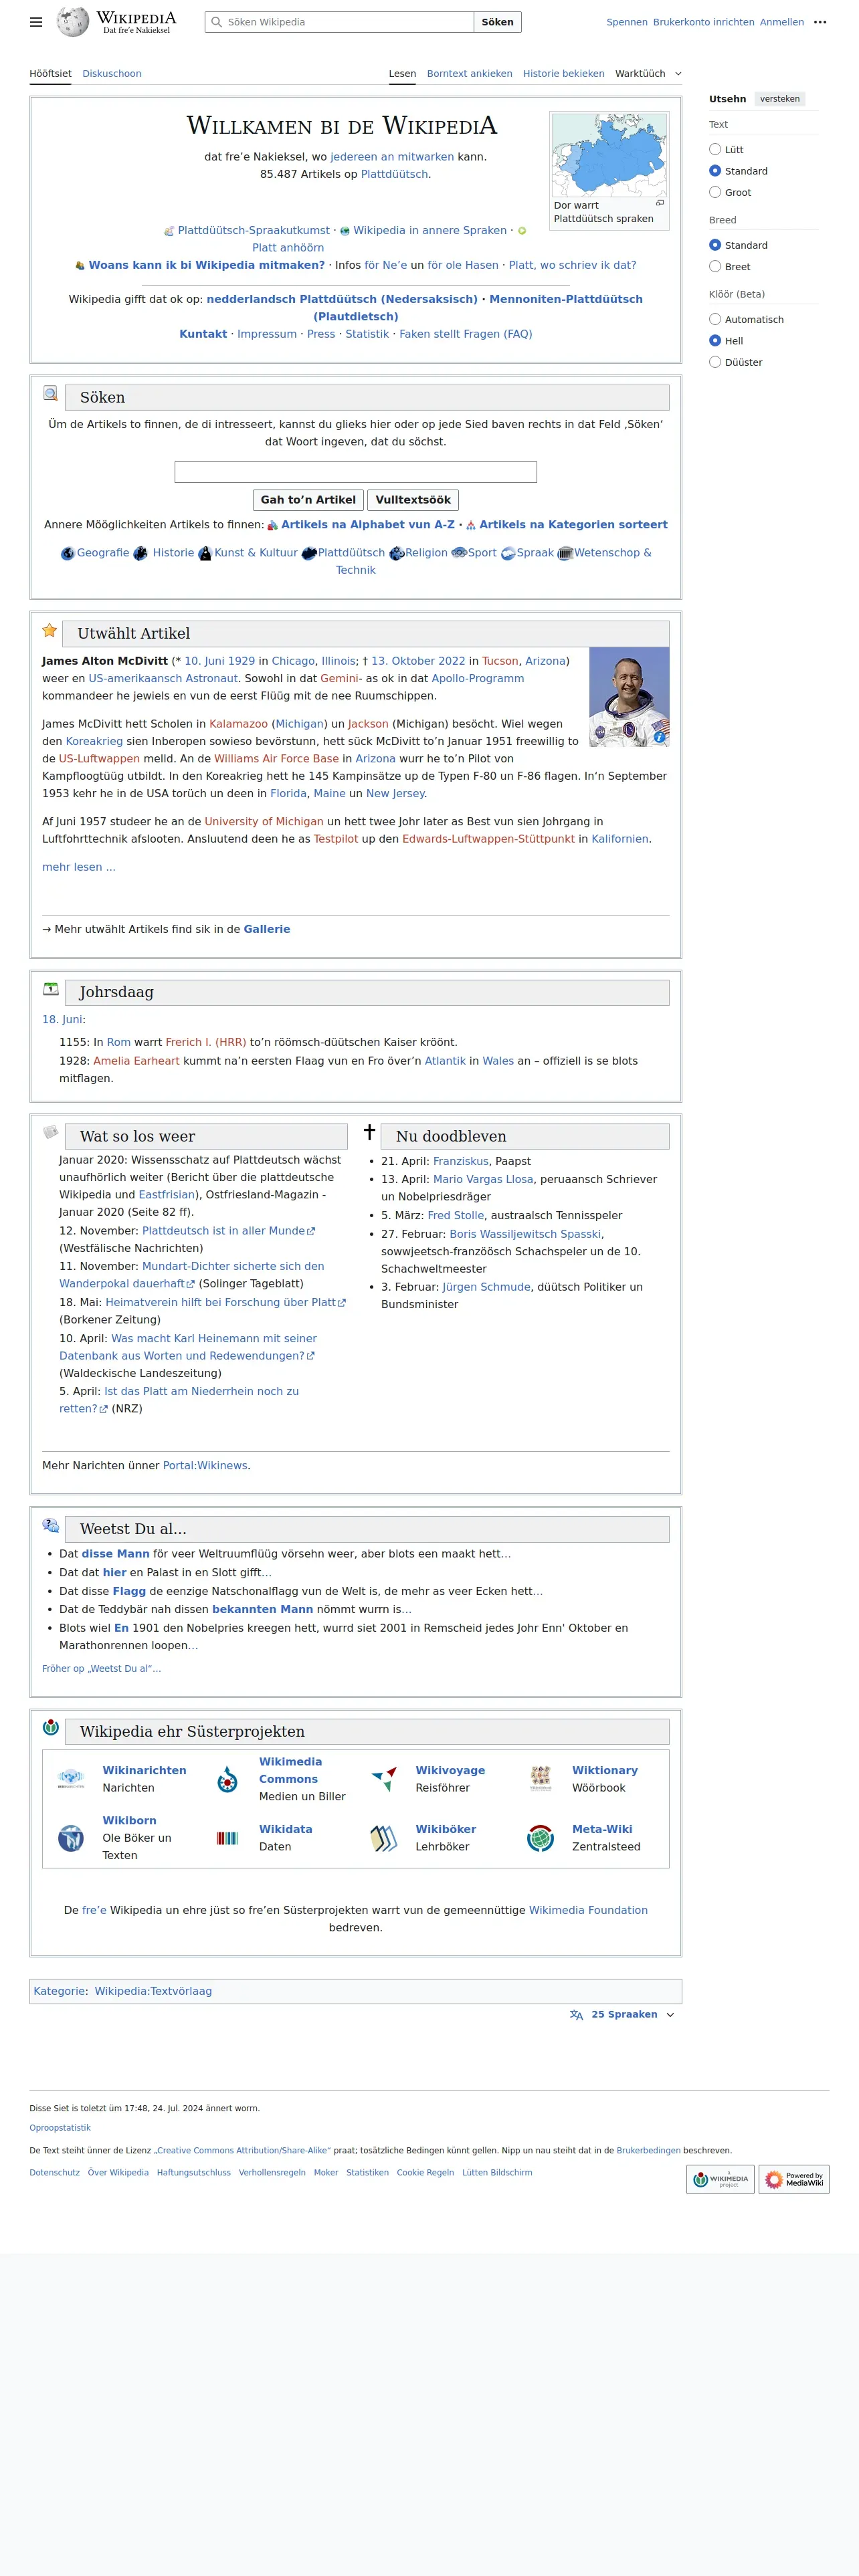
Task: Enlarge the Plattdüütsch map image icon
Action: 659,203
